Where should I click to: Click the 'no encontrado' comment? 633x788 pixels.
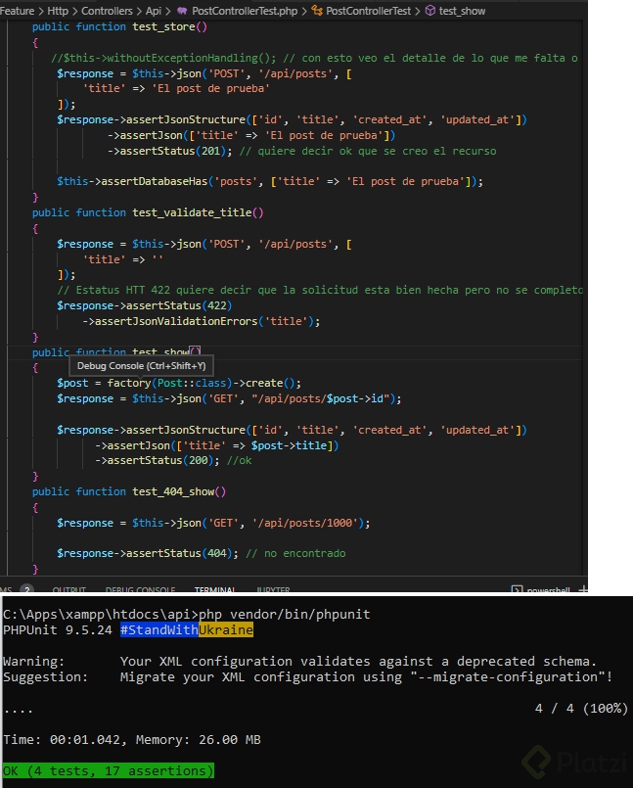coord(295,553)
